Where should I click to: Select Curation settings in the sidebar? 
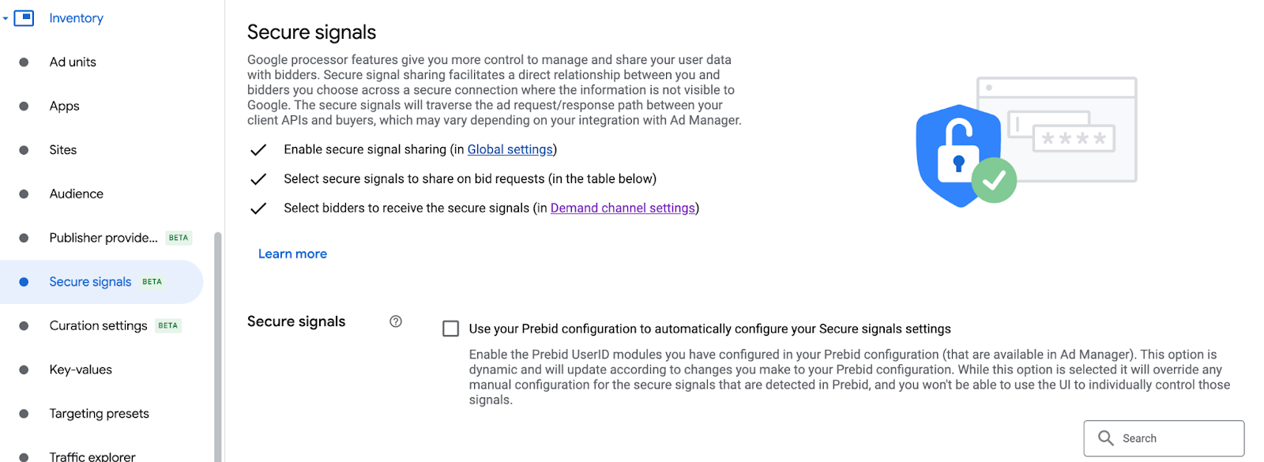point(99,325)
